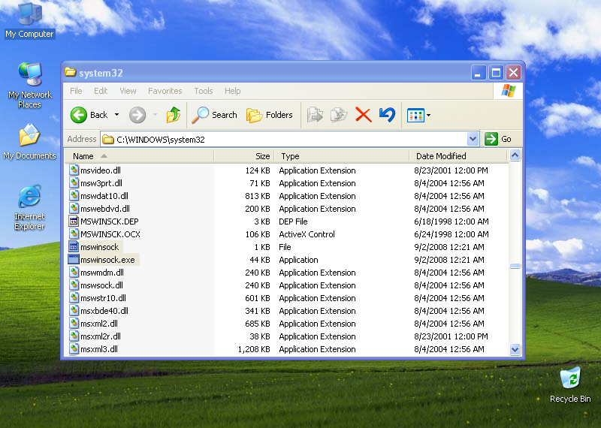This screenshot has width=601, height=428.
Task: Select the MSWINSCK.DEP file icon
Action: click(74, 221)
